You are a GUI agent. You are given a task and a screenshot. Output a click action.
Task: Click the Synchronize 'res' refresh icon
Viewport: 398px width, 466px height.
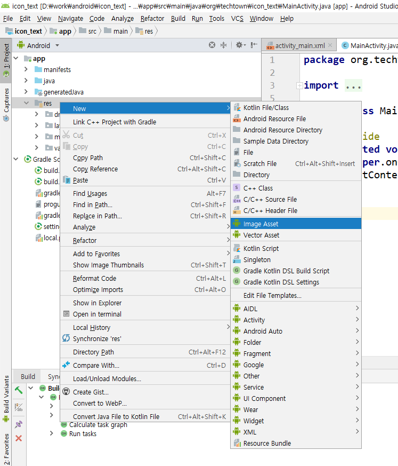pyautogui.click(x=66, y=338)
